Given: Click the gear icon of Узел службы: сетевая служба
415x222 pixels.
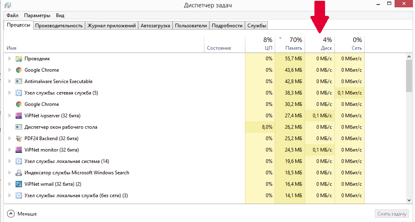Looking at the screenshot, I should point(18,93).
